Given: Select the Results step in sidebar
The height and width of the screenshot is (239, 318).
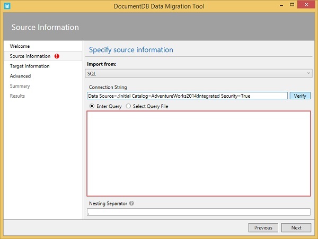Looking at the screenshot, I should point(17,96).
